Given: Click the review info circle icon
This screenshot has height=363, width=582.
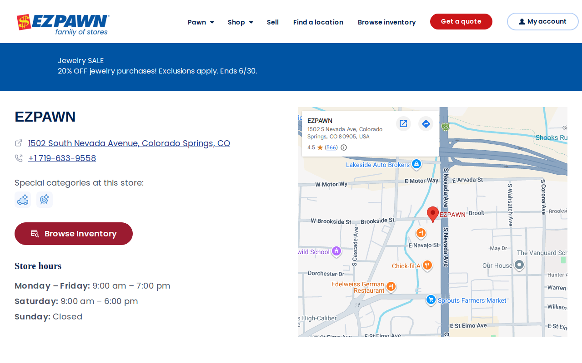Looking at the screenshot, I should tap(344, 147).
